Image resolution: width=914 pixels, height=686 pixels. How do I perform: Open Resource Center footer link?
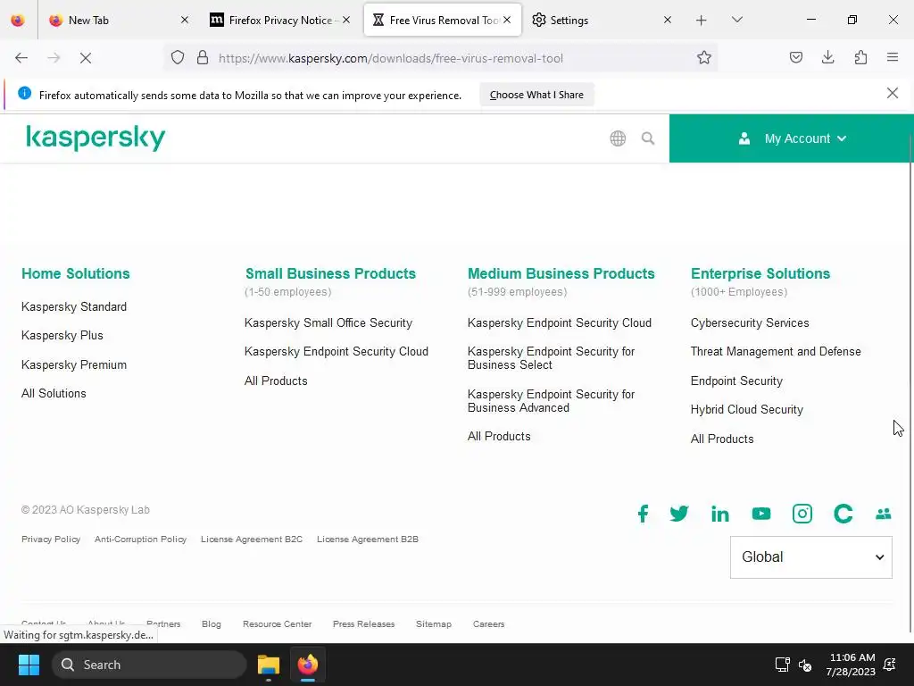click(277, 623)
